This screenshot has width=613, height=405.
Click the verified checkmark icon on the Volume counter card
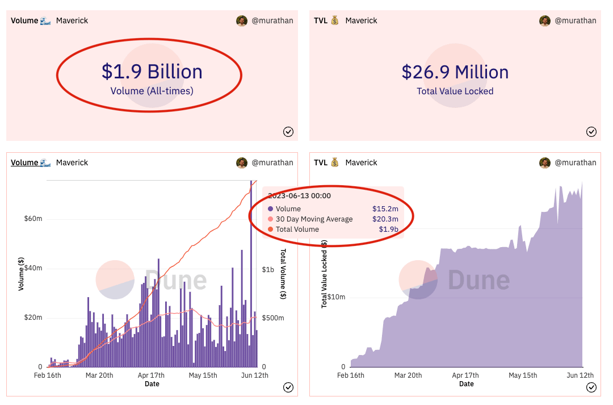point(288,132)
